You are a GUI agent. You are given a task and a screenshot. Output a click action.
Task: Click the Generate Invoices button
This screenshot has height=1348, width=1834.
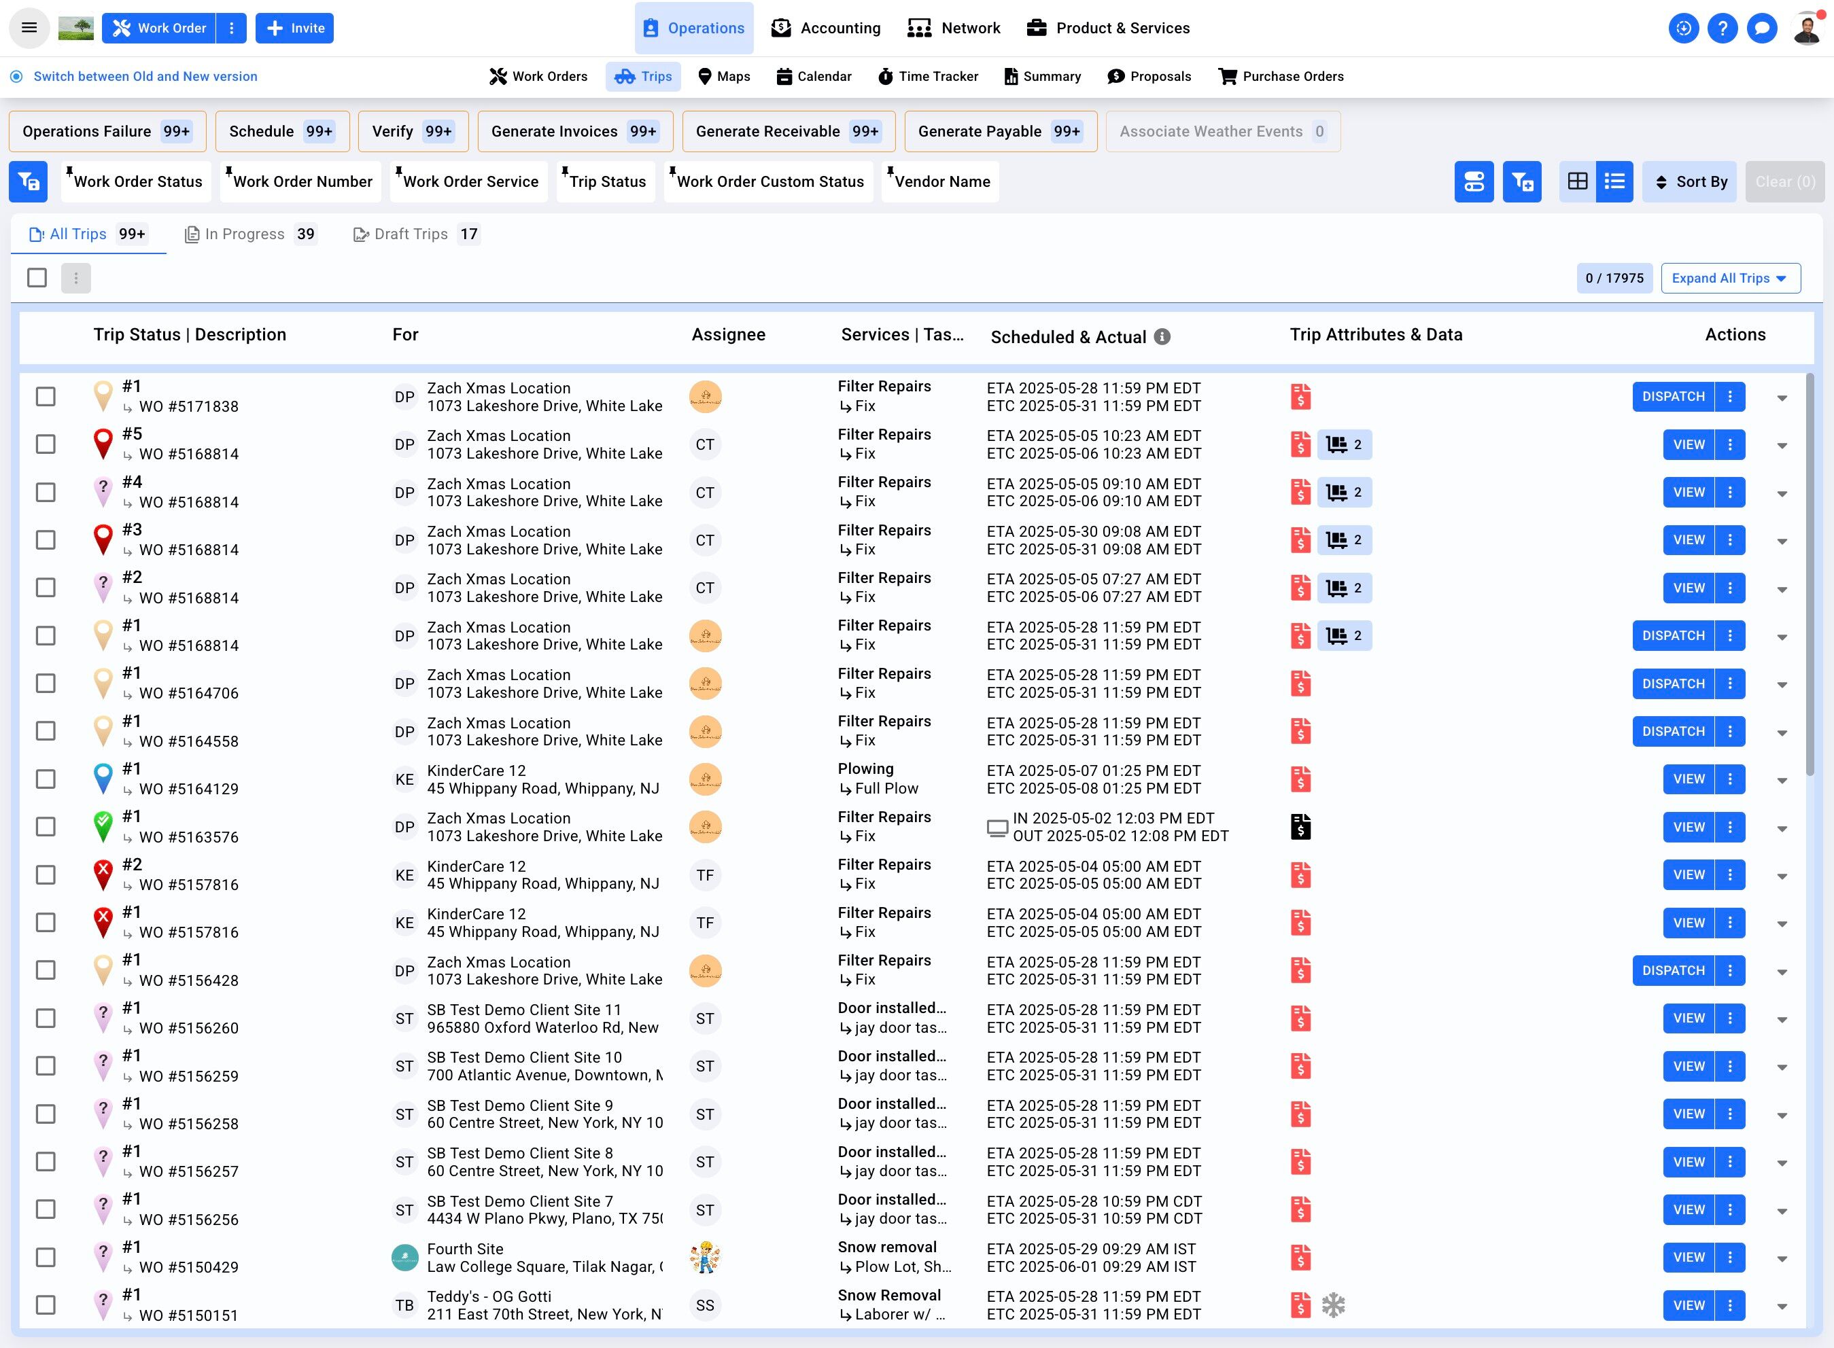pyautogui.click(x=574, y=131)
